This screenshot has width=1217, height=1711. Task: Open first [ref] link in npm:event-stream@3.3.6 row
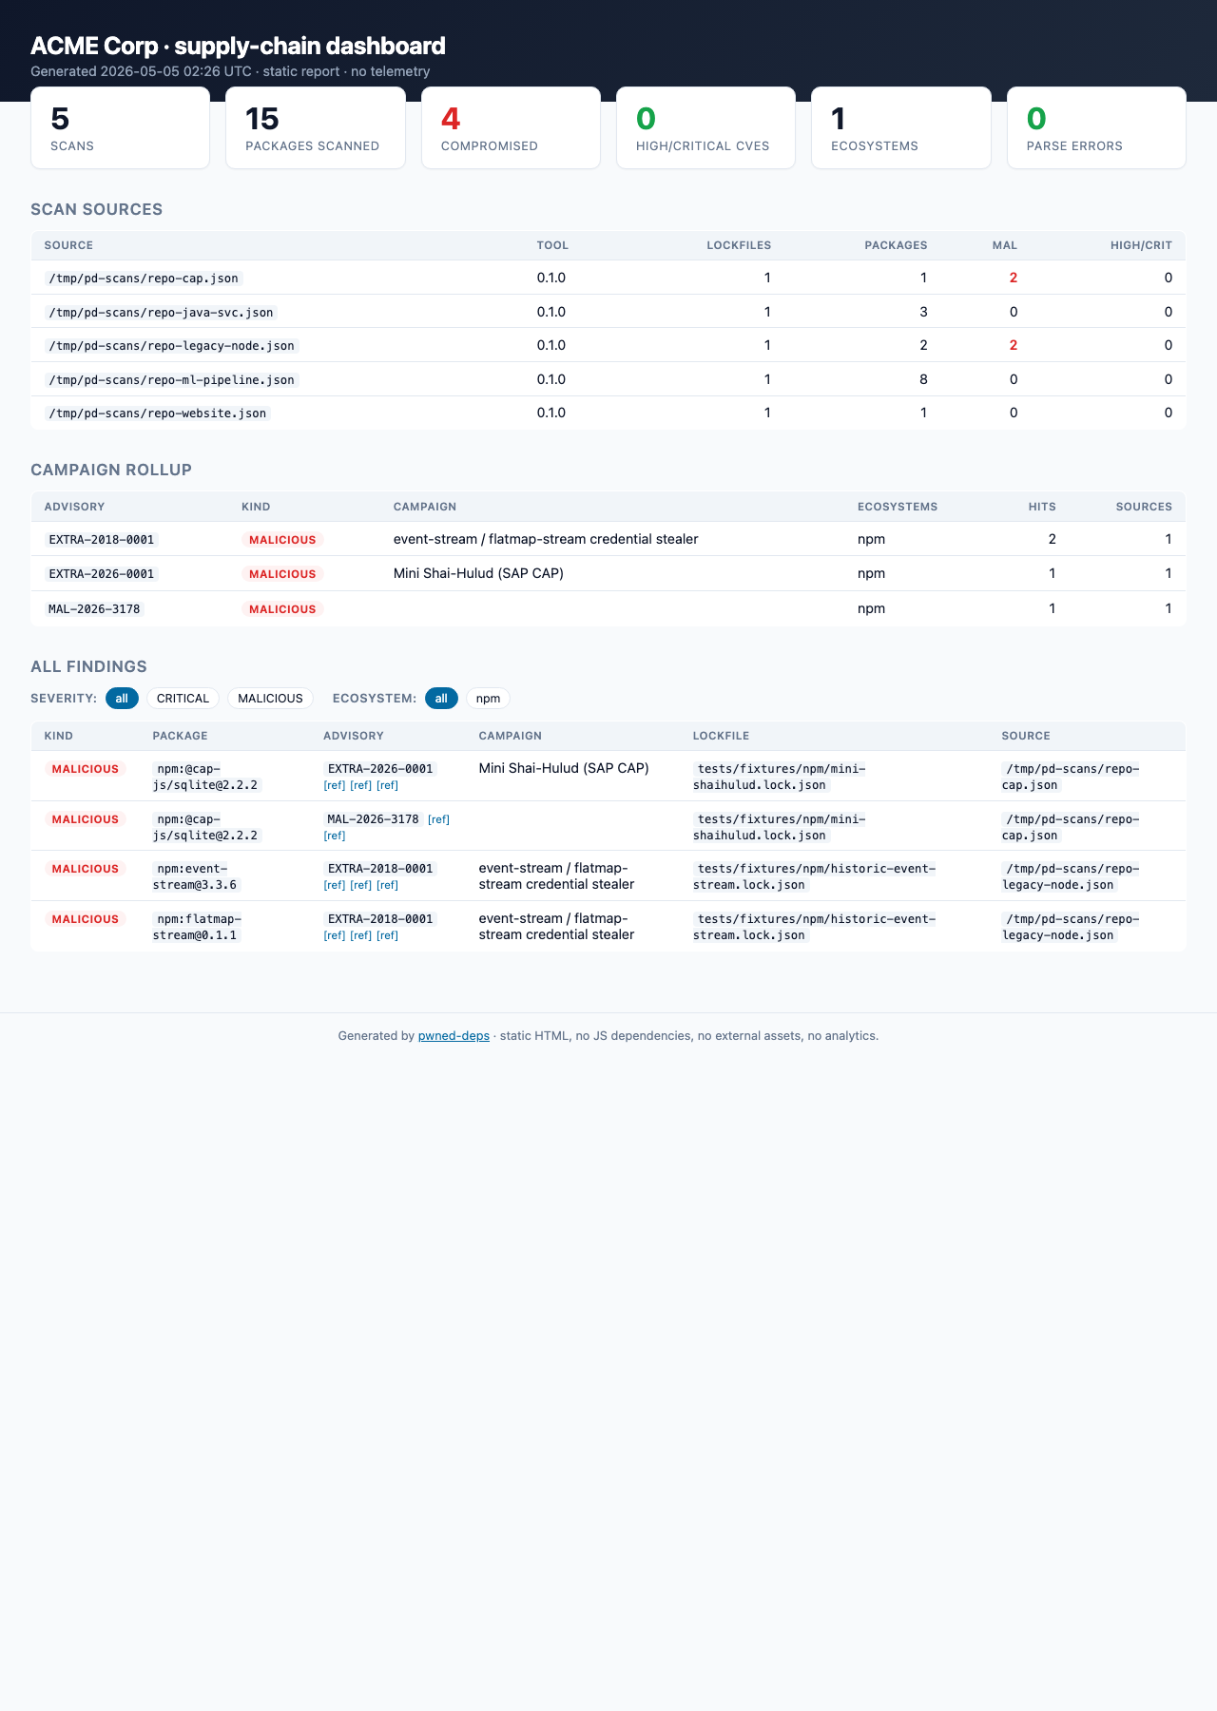point(335,886)
